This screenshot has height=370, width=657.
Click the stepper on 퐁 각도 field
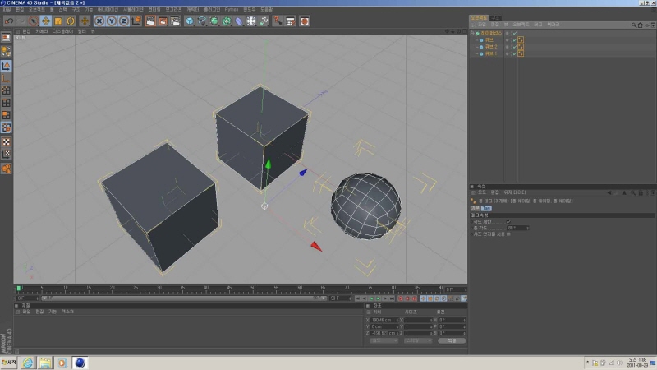point(529,228)
